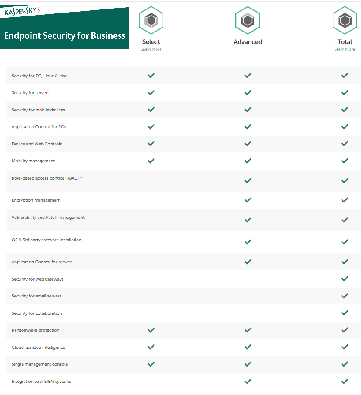
Task: Click the Advanced column heading
Action: pos(248,42)
